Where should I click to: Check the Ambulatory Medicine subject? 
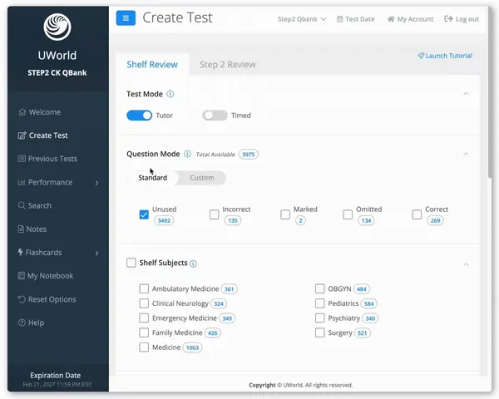point(144,288)
